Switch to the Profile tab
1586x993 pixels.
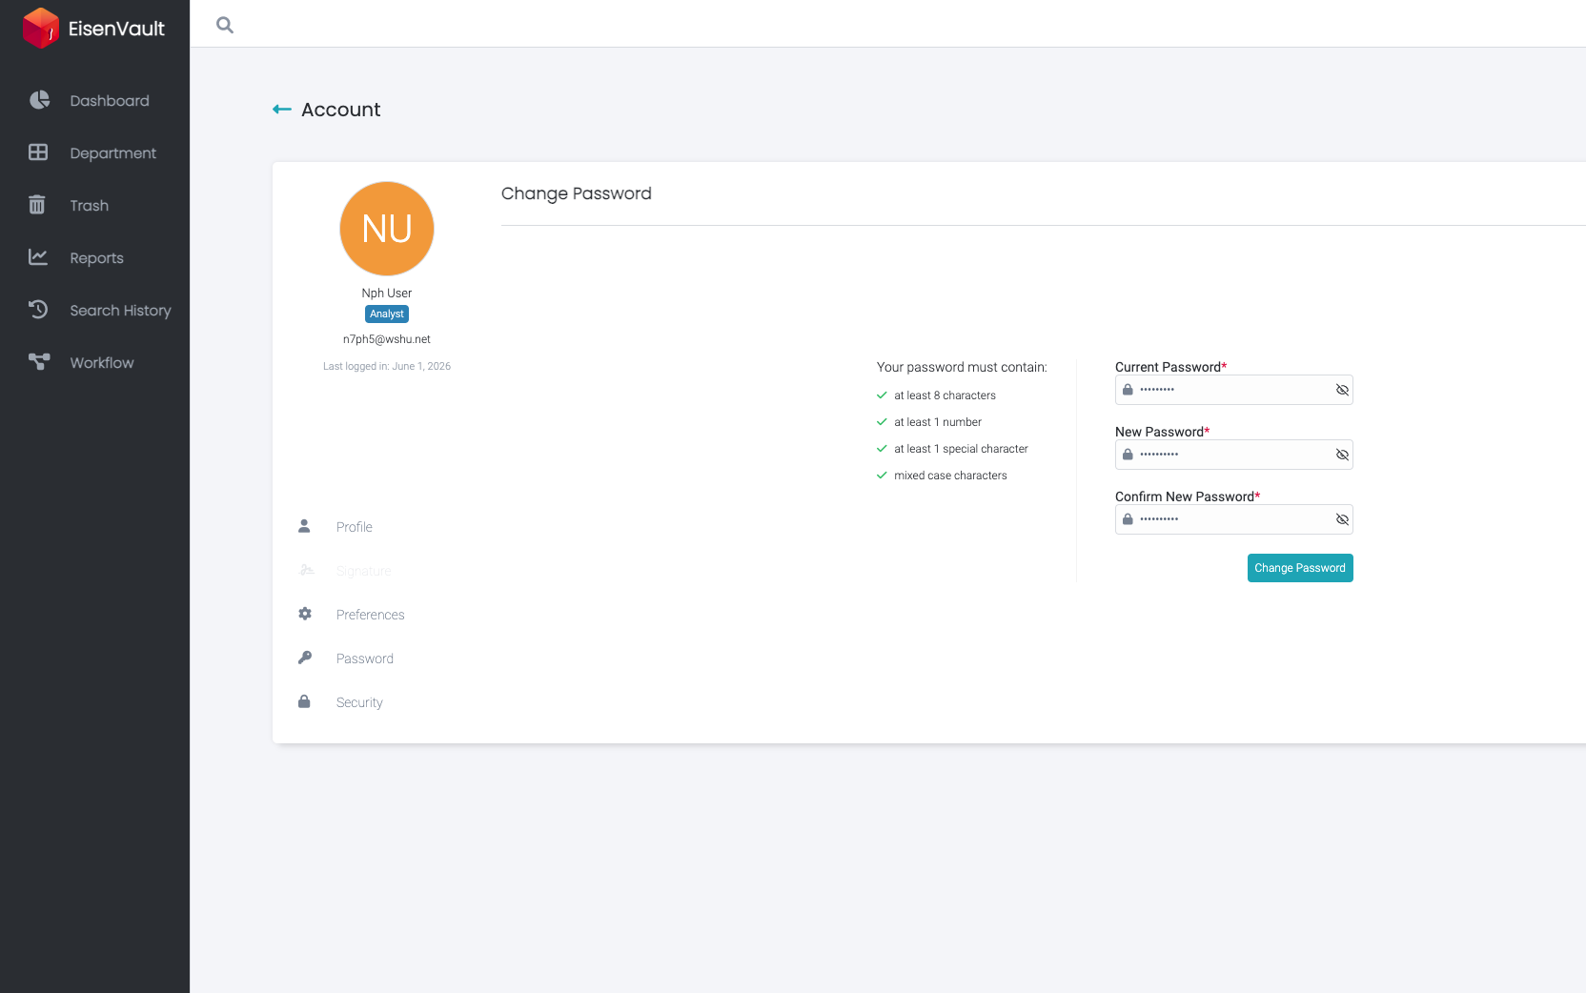tap(355, 527)
